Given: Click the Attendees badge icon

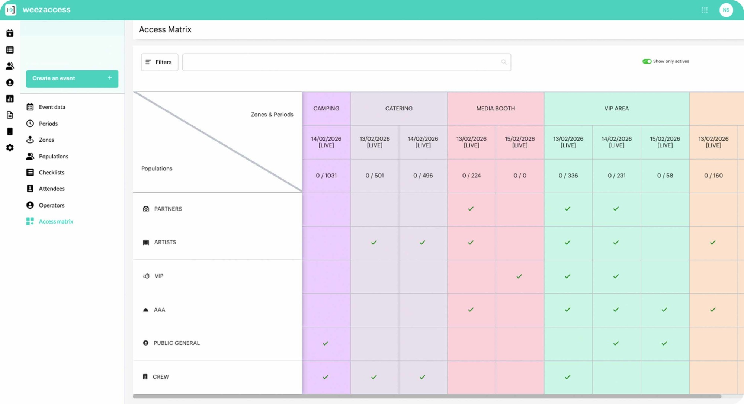Looking at the screenshot, I should 31,188.
